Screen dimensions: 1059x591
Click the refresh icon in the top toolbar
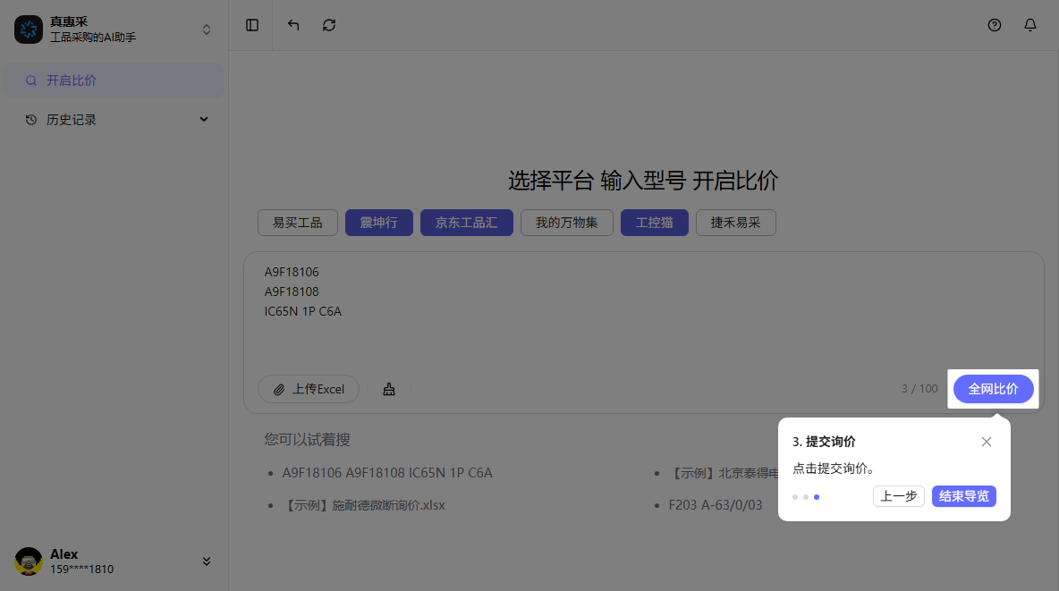point(328,25)
